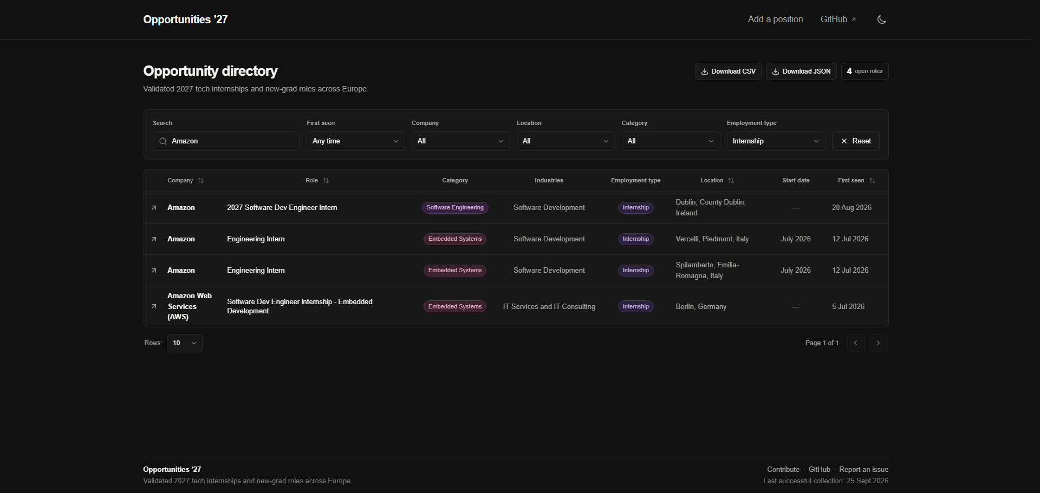Open Contribute link in footer
The height and width of the screenshot is (493, 1040).
(x=783, y=470)
